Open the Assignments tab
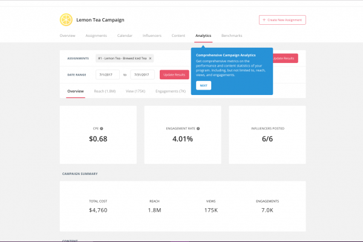 pyautogui.click(x=96, y=36)
